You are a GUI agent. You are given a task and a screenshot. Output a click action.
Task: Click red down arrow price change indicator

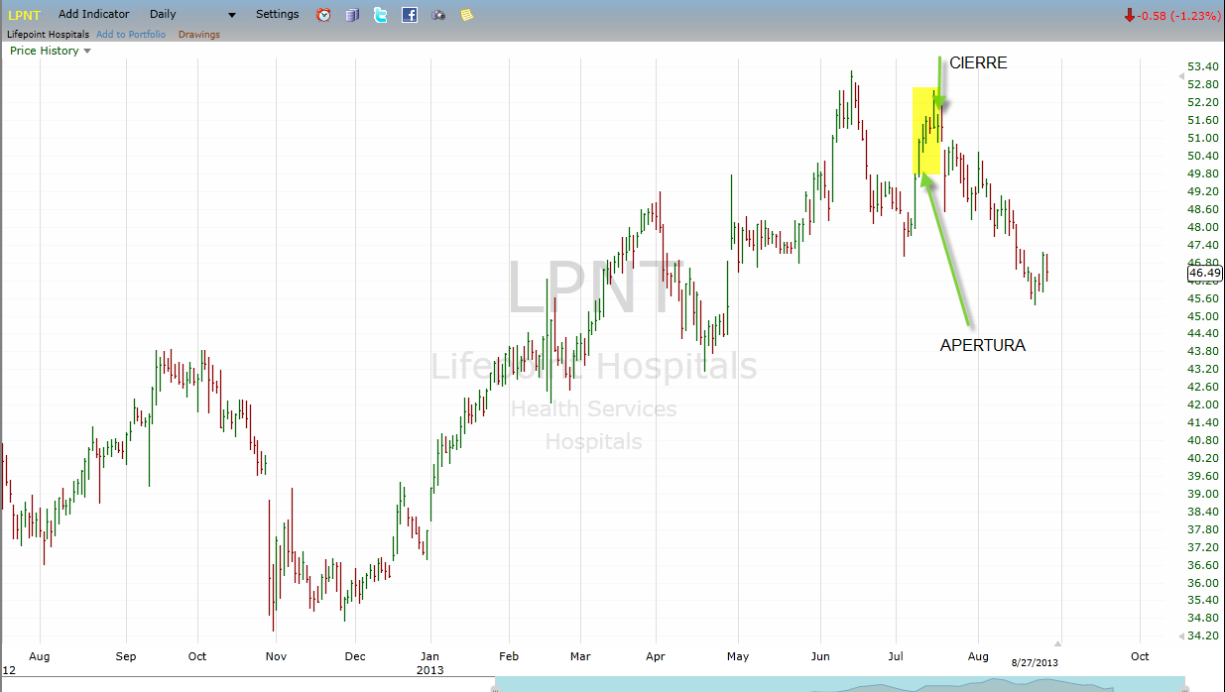(1129, 15)
